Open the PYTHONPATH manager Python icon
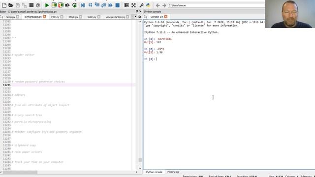The width and height of the screenshot is (315, 177). [148, 5]
